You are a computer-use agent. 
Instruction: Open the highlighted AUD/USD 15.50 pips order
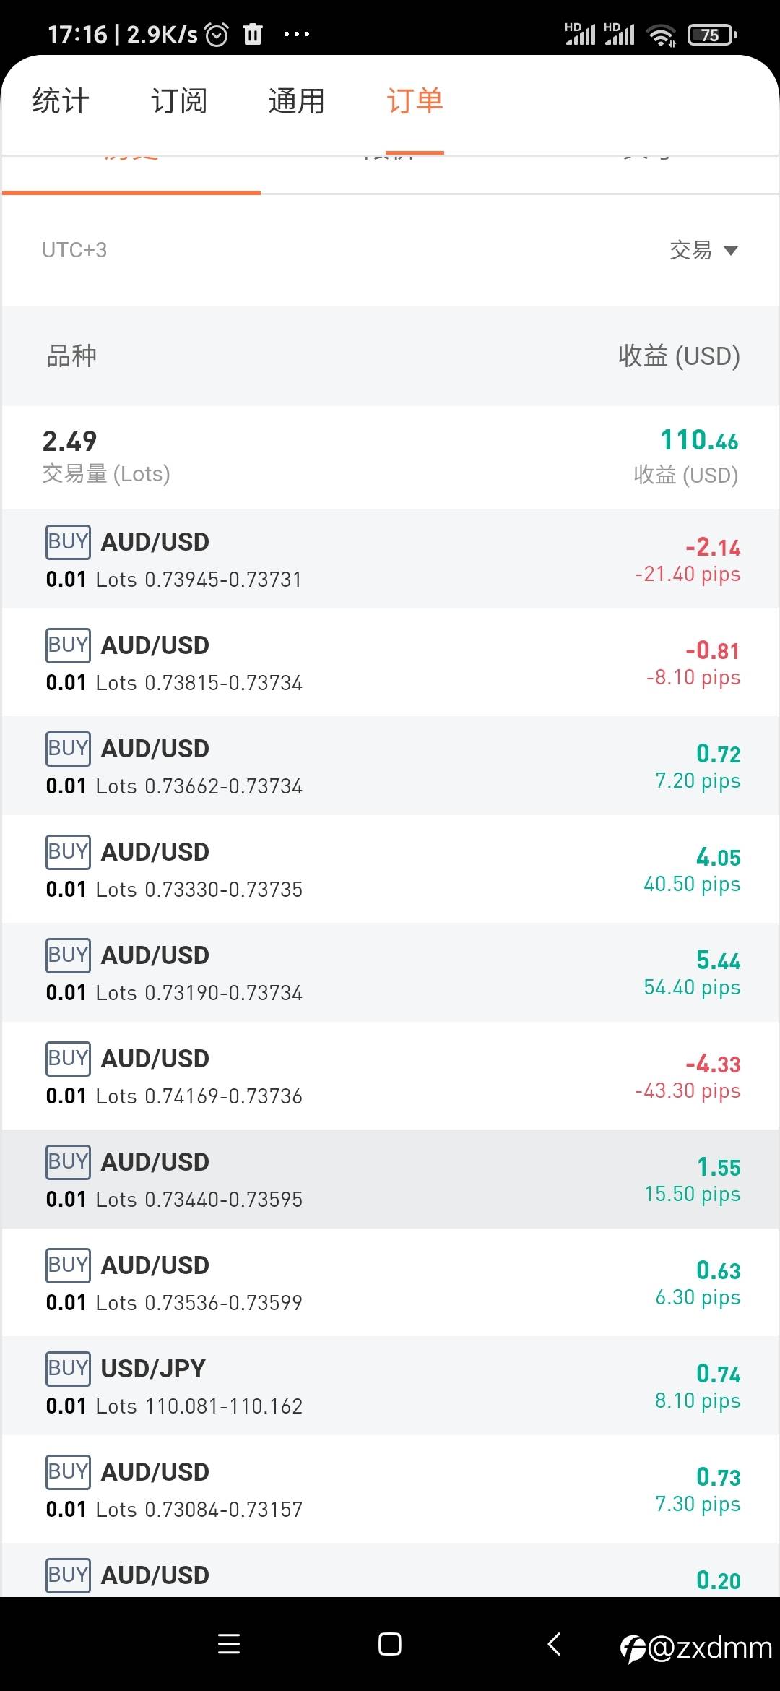390,1179
